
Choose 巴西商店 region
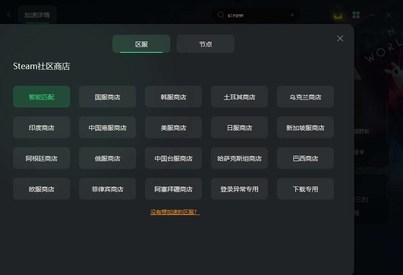point(305,158)
